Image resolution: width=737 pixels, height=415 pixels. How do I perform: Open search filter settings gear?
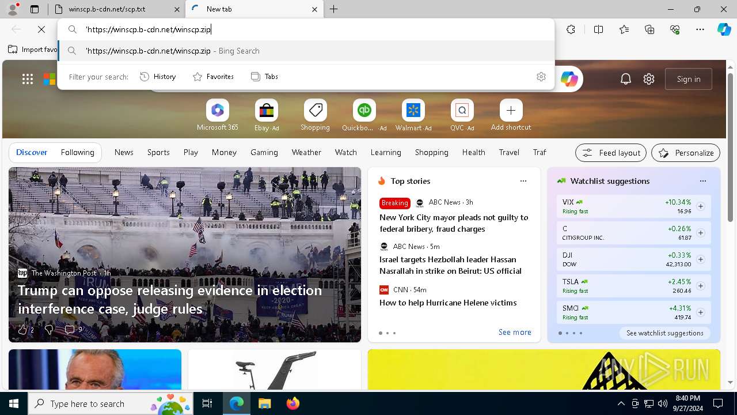(x=541, y=77)
